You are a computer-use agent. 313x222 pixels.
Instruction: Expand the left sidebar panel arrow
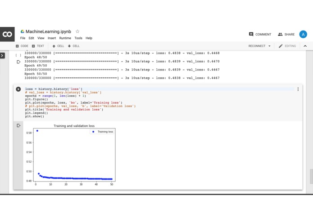click(x=2, y=56)
